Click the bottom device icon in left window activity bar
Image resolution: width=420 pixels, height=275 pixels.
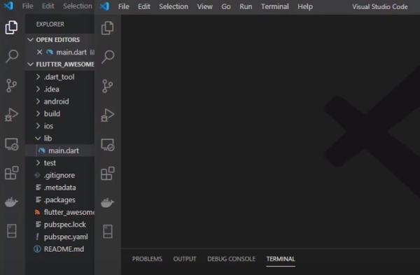coord(11,231)
